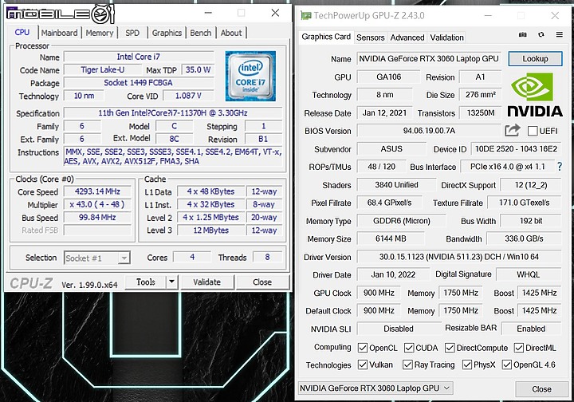Toggle the OpenCL checkbox
The height and width of the screenshot is (402, 574).
tap(363, 348)
